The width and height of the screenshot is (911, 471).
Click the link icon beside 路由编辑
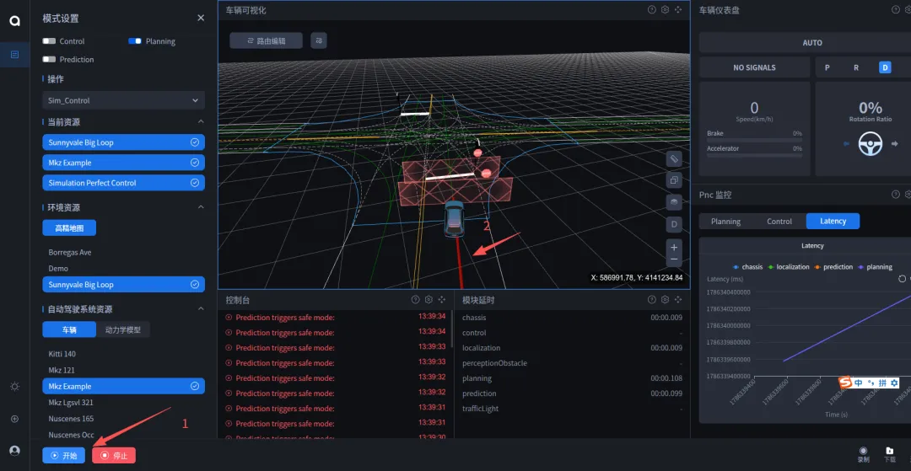coord(319,40)
